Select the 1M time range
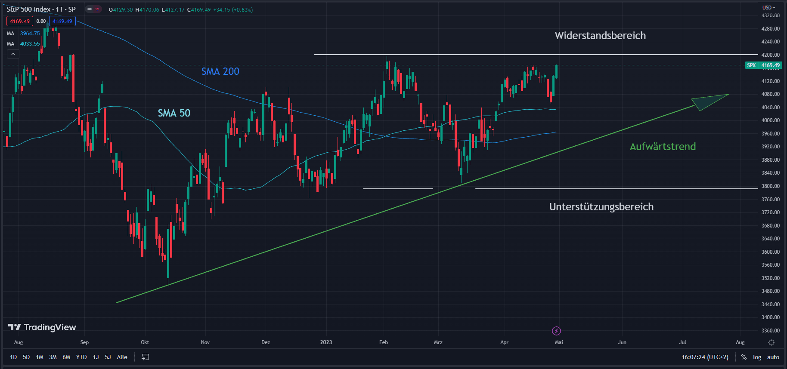 [40, 357]
